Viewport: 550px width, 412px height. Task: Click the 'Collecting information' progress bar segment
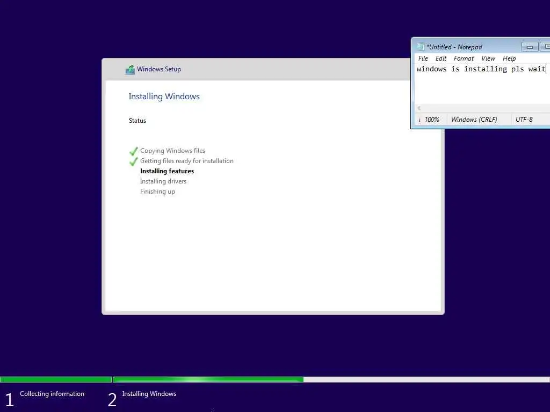[x=56, y=379]
